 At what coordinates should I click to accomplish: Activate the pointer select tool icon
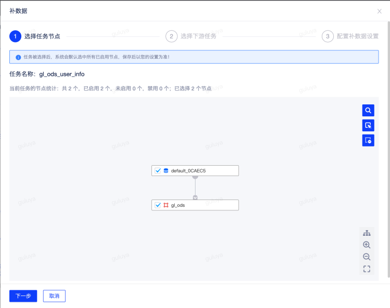click(x=368, y=125)
